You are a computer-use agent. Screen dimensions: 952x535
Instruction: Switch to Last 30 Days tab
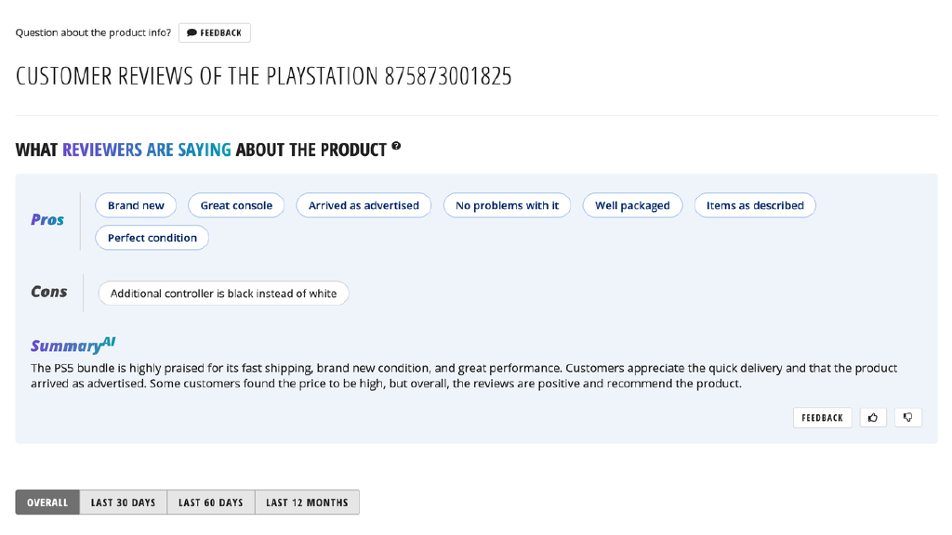[123, 502]
